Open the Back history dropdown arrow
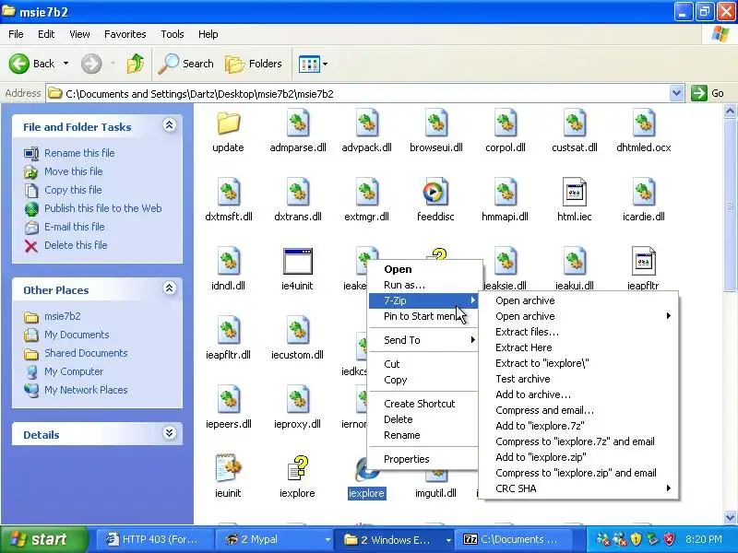The height and width of the screenshot is (553, 738). click(65, 64)
